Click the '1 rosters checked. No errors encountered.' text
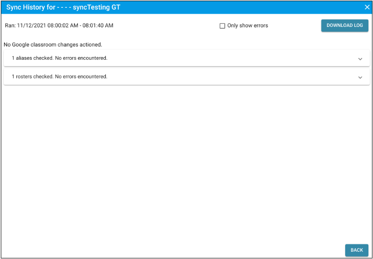Viewport: 373px width, 259px height. (x=60, y=77)
